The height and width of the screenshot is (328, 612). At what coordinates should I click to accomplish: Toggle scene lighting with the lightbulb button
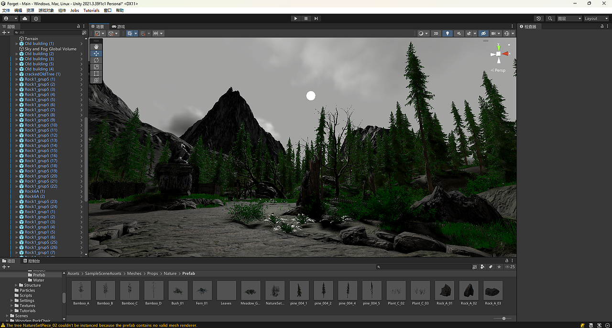[448, 33]
